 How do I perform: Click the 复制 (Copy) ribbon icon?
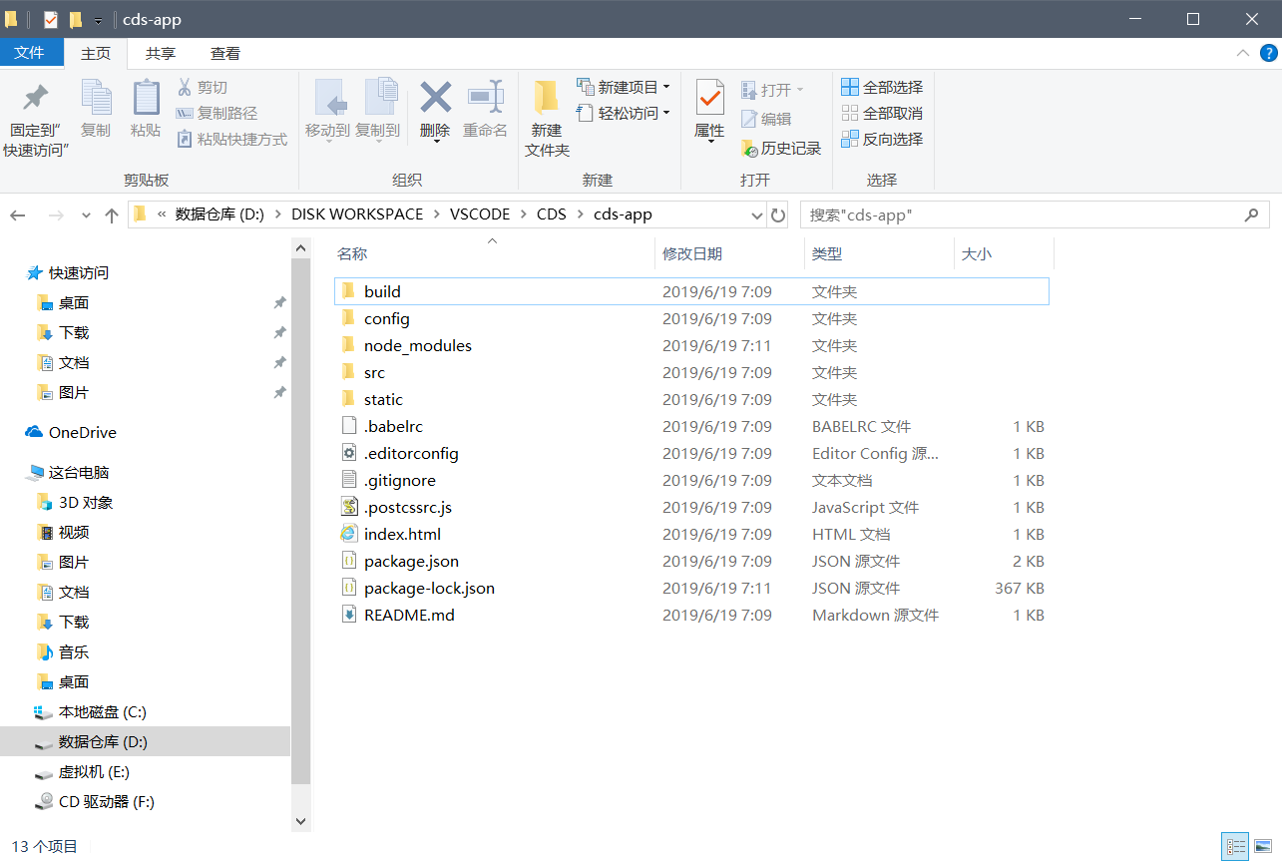96,108
